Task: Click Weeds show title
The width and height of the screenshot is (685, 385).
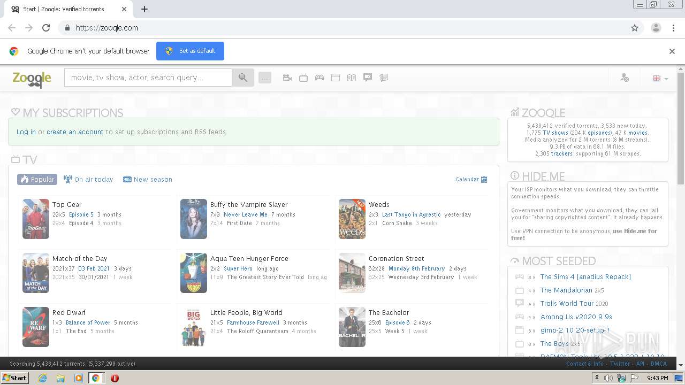Action: coord(379,204)
